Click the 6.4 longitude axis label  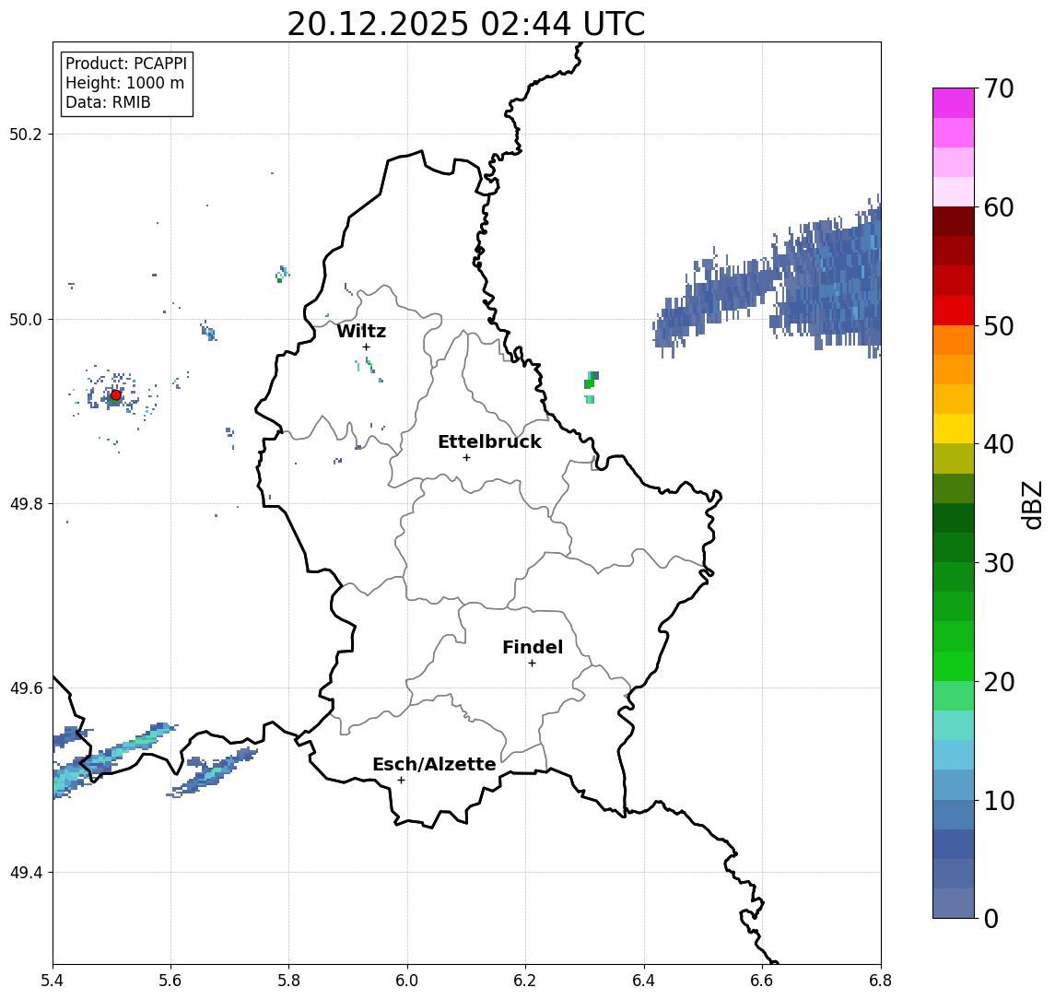point(645,981)
